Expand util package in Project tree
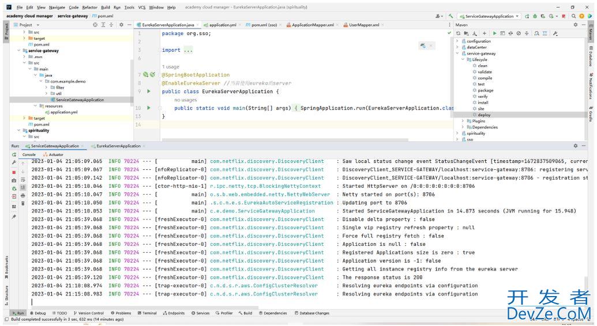The image size is (597, 326). pyautogui.click(x=47, y=93)
